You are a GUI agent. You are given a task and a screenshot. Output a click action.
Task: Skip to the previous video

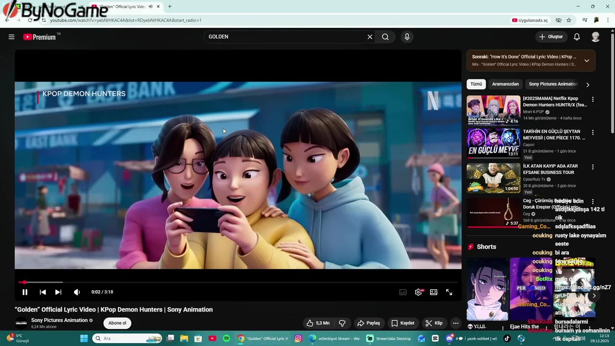(x=43, y=292)
